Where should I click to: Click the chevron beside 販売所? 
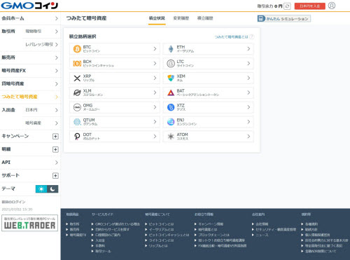click(x=57, y=57)
